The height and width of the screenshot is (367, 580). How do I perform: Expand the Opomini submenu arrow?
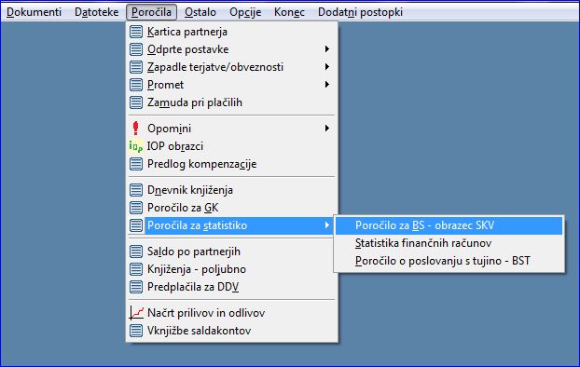click(327, 129)
